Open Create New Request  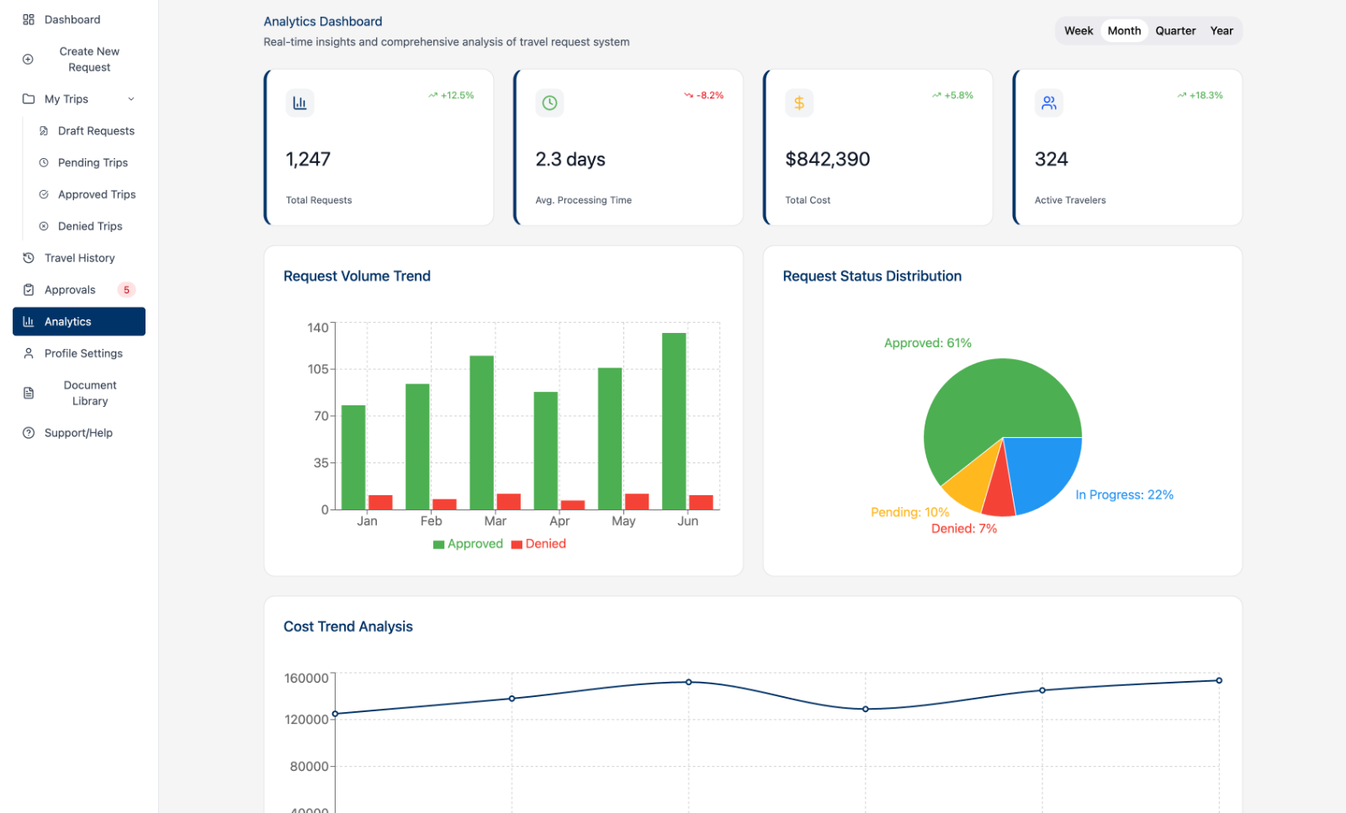click(x=79, y=60)
